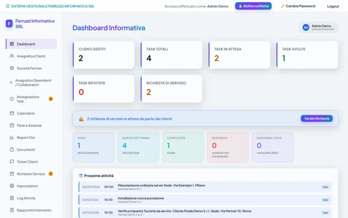Viewport: 348px width, 218px height.
Task: Go to Società Partner section
Action: pyautogui.click(x=31, y=68)
